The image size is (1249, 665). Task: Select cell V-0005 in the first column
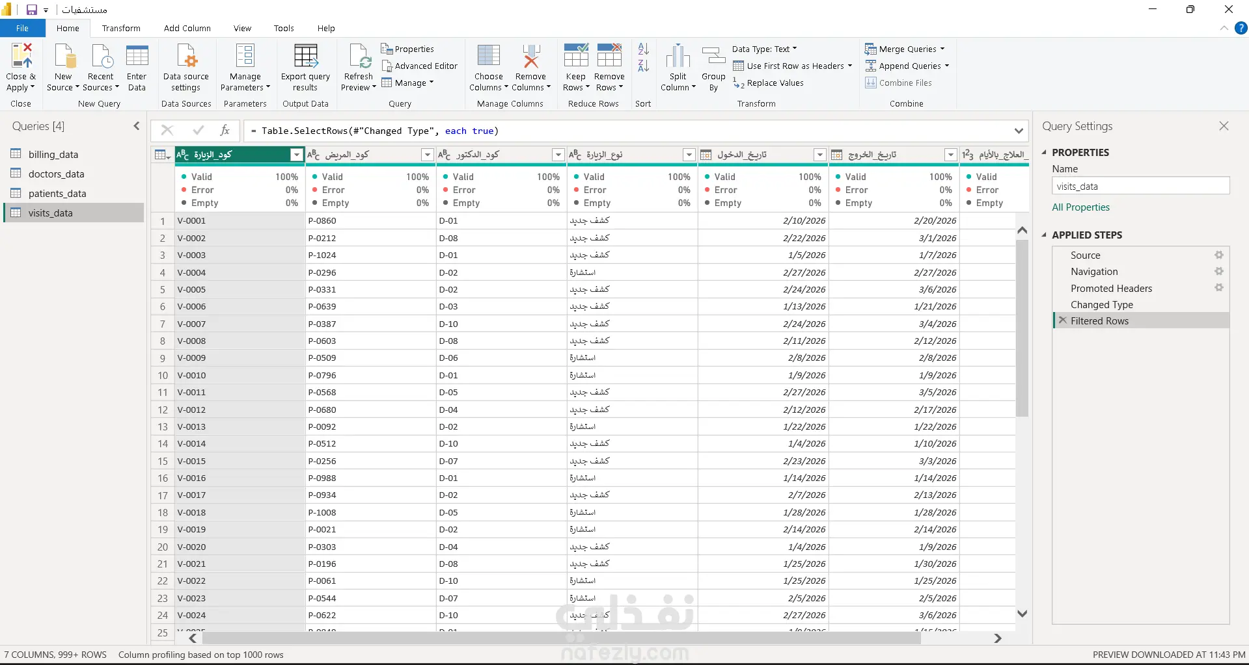(x=240, y=289)
